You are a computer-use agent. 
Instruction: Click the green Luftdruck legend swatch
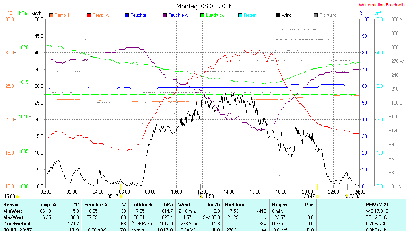pyautogui.click(x=202, y=15)
